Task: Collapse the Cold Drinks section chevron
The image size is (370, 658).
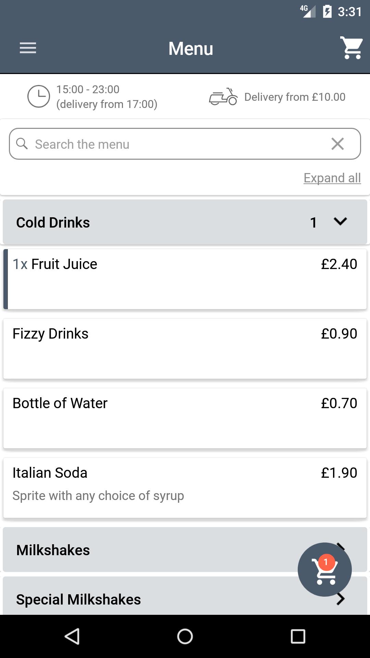Action: (x=340, y=222)
